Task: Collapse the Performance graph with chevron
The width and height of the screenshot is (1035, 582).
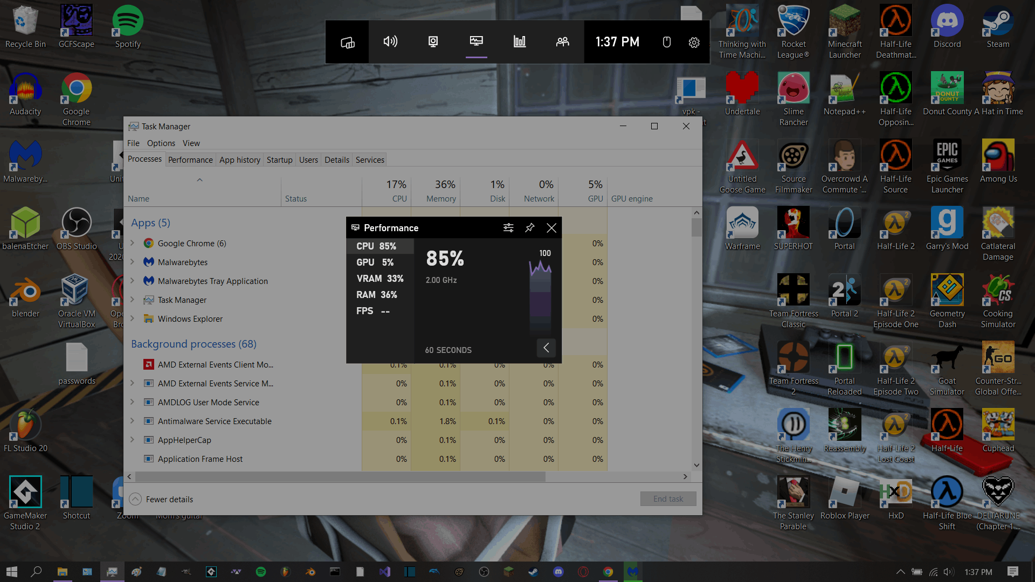Action: click(x=546, y=348)
